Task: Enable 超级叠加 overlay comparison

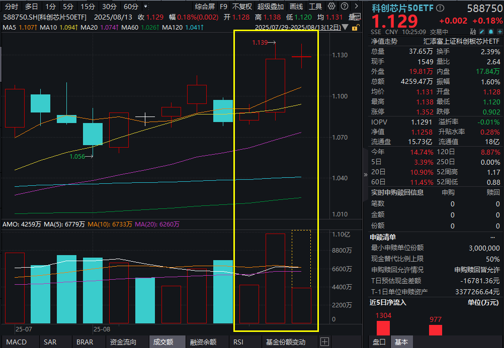Action: (269, 7)
